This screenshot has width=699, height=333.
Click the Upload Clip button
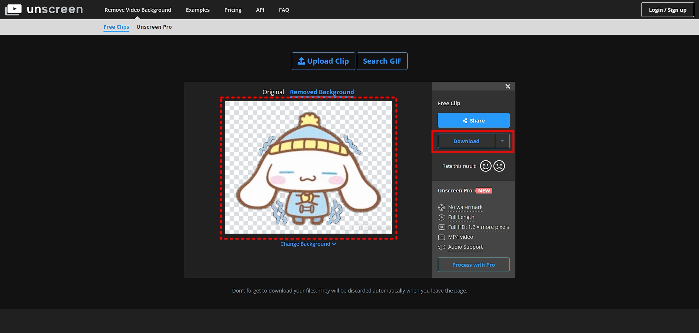[323, 61]
